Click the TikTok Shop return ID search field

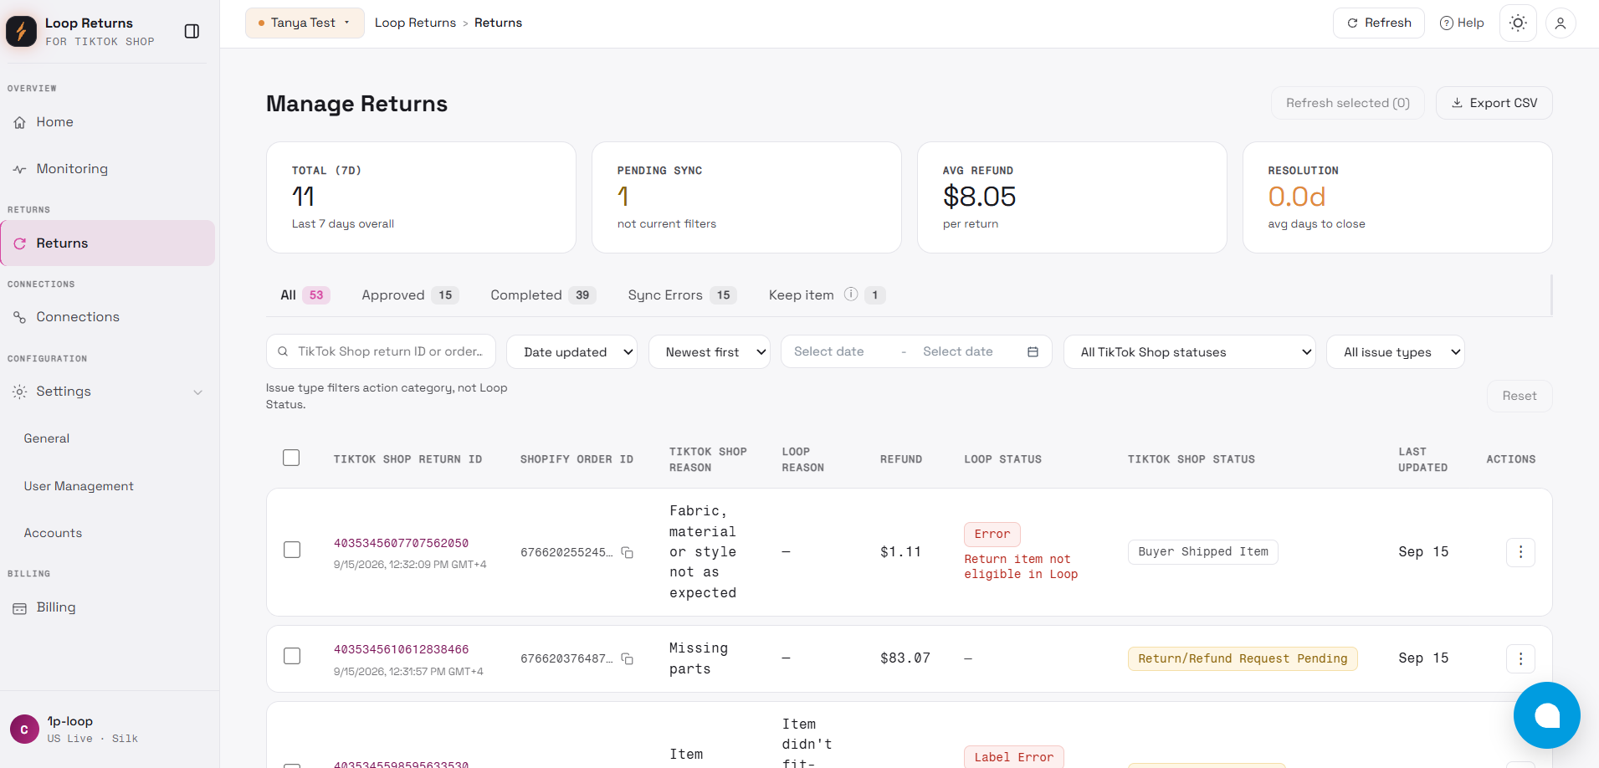tap(381, 351)
